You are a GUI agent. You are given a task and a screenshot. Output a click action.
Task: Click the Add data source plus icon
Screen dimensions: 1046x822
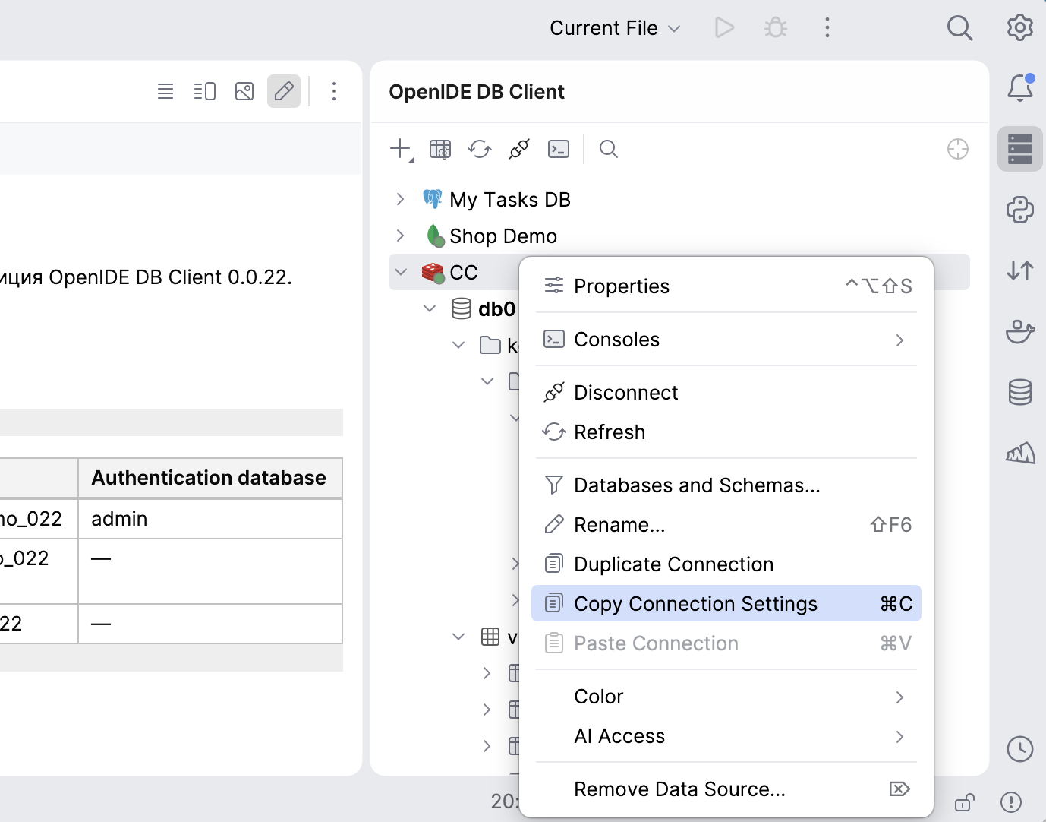coord(401,149)
